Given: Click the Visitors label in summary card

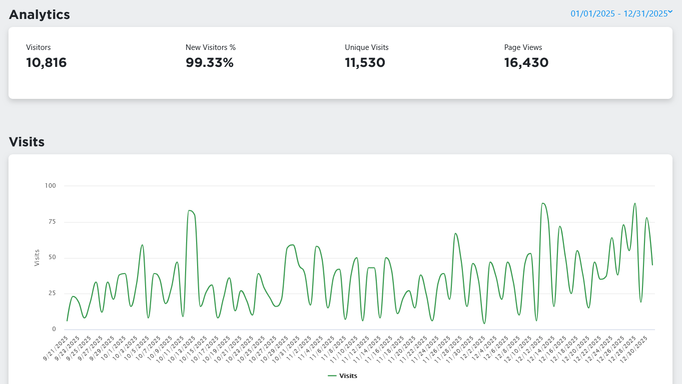Looking at the screenshot, I should pyautogui.click(x=39, y=47).
